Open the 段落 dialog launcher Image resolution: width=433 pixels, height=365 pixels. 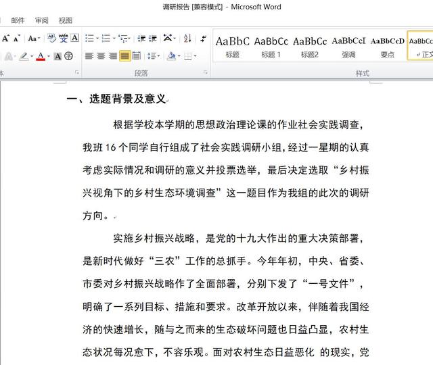click(206, 72)
